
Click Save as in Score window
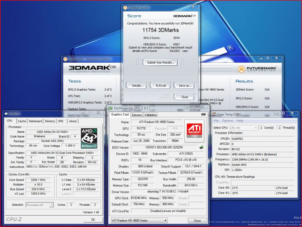tap(184, 86)
